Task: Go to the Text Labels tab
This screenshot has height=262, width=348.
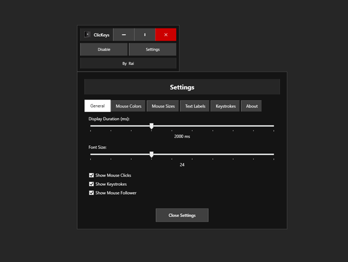Action: (194, 106)
